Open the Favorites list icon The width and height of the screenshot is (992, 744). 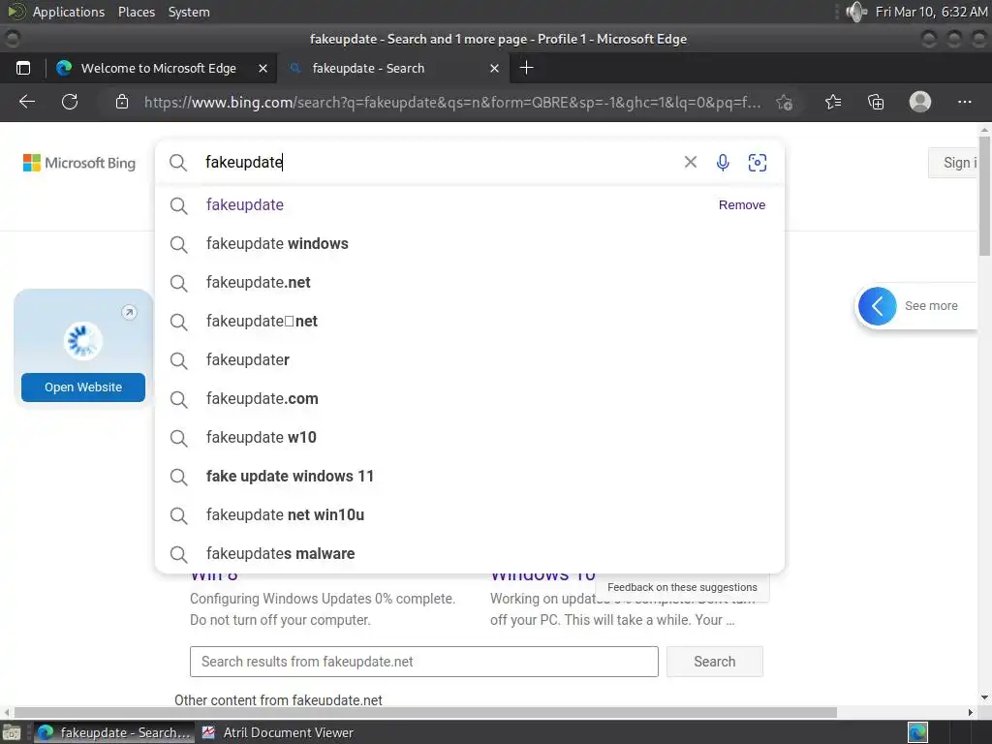[833, 102]
